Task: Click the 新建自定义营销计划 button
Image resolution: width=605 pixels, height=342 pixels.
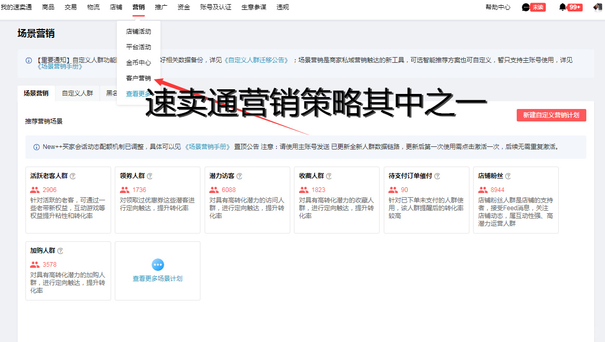Action: (x=552, y=115)
